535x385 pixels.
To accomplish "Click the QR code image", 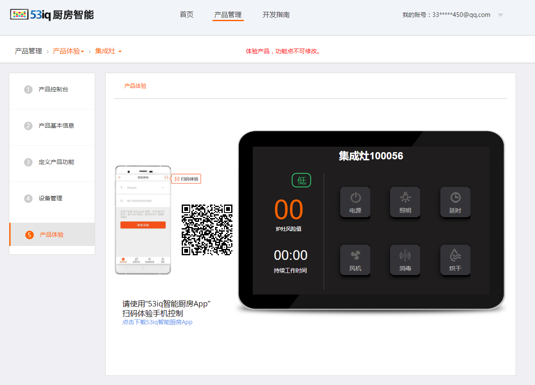I will click(x=207, y=229).
